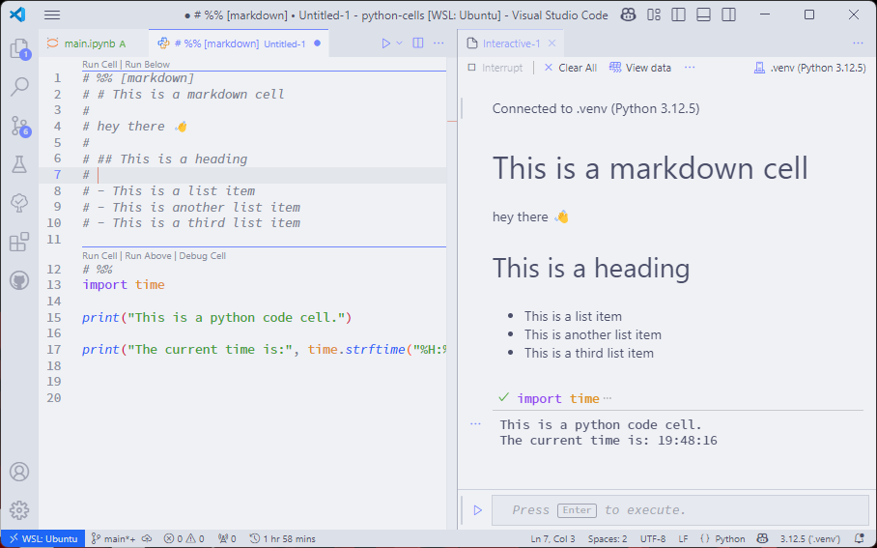Toggle the bottom panel
Image resolution: width=877 pixels, height=548 pixels.
(x=703, y=15)
